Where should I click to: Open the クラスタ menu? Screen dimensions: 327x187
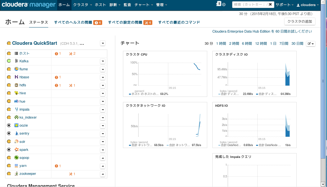[x=83, y=5]
